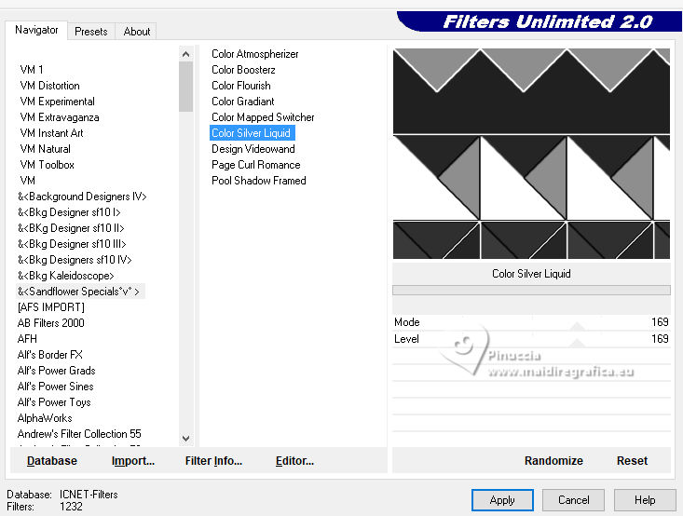Click the category list scrollbar thumb
This screenshot has height=516, width=683.
pos(186,87)
